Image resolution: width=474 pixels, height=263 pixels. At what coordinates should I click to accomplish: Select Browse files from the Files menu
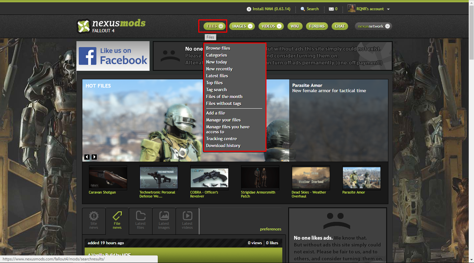click(218, 48)
